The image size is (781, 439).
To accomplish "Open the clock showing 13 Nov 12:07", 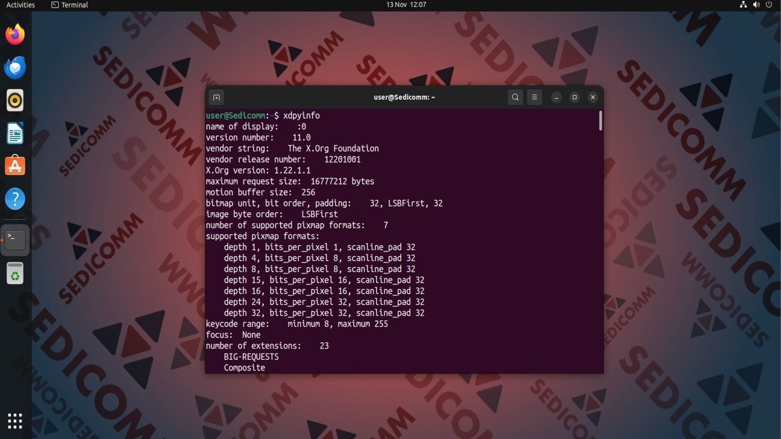I will coord(406,5).
